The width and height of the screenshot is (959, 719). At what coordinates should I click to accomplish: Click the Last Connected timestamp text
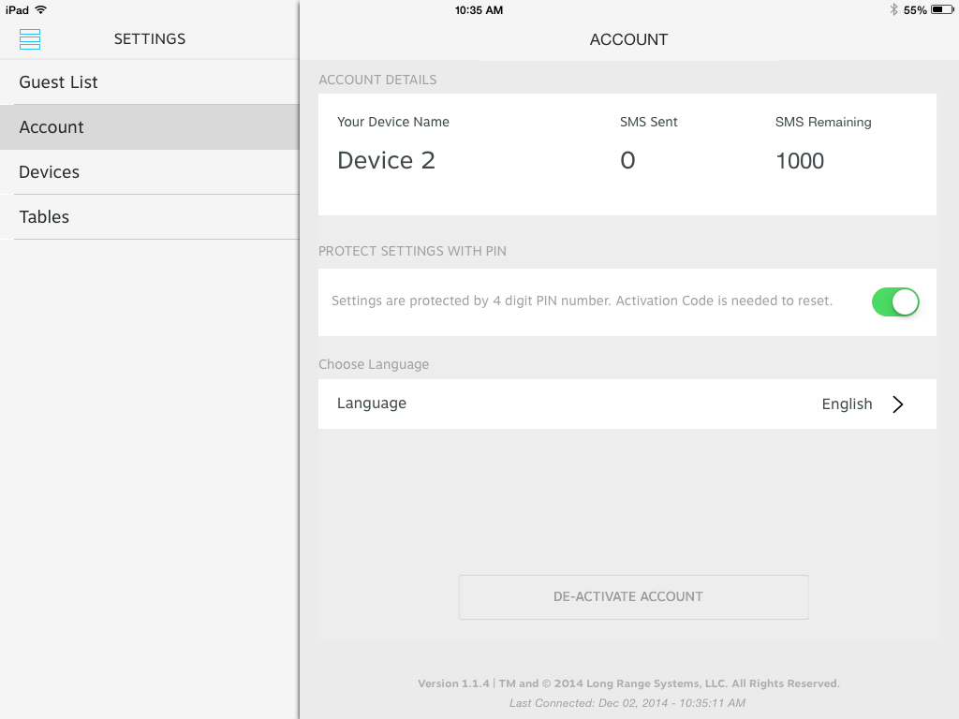(x=627, y=703)
